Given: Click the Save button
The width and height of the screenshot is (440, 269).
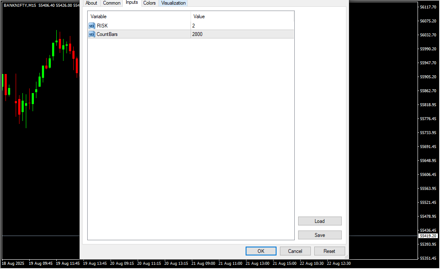Looking at the screenshot, I should pos(320,235).
